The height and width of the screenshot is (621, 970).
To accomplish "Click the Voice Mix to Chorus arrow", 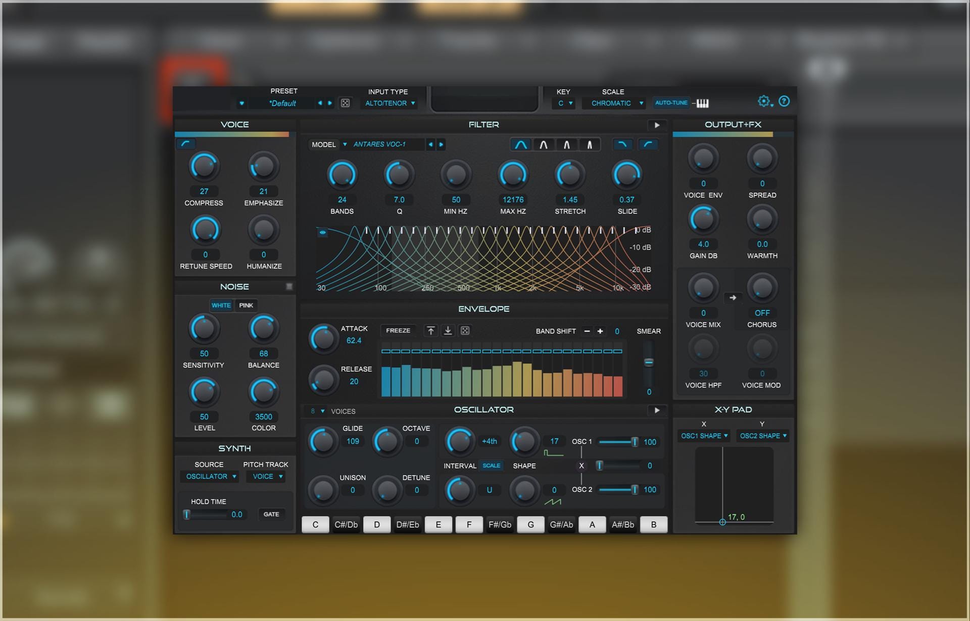I will tap(733, 298).
